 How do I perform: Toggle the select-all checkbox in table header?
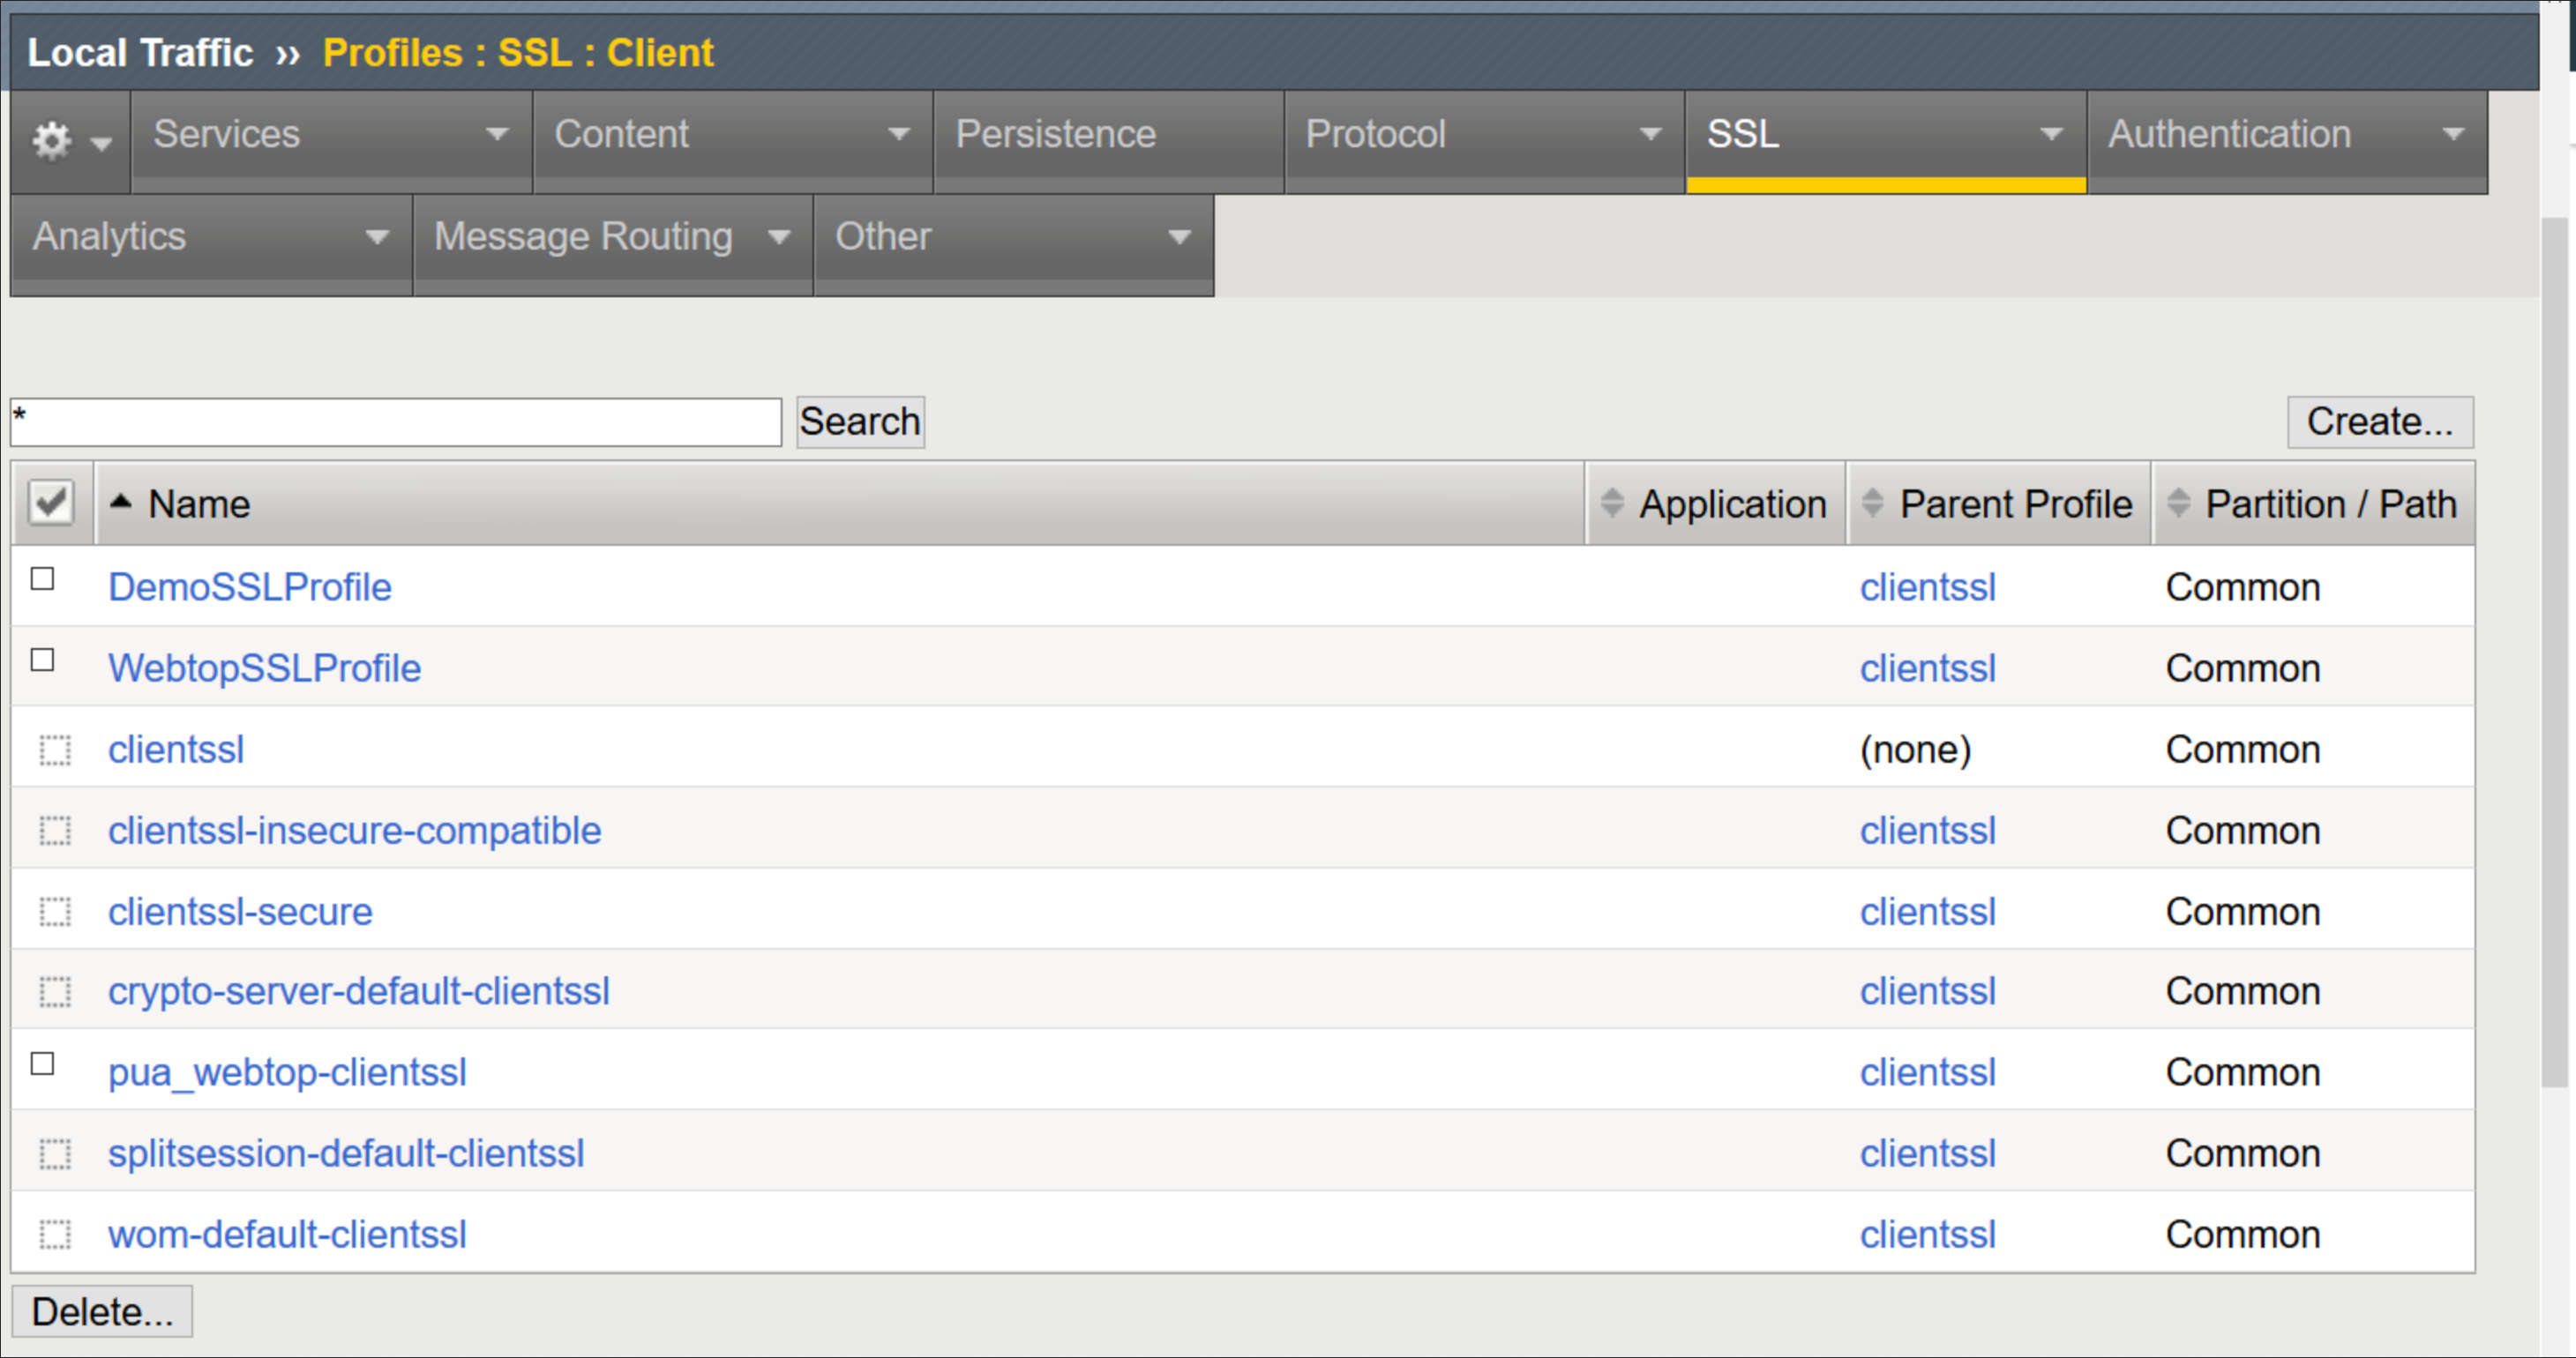(51, 503)
